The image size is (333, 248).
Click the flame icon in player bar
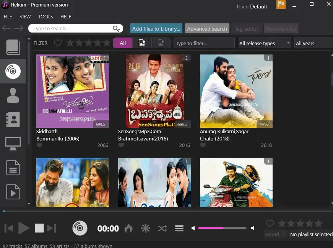click(x=128, y=228)
